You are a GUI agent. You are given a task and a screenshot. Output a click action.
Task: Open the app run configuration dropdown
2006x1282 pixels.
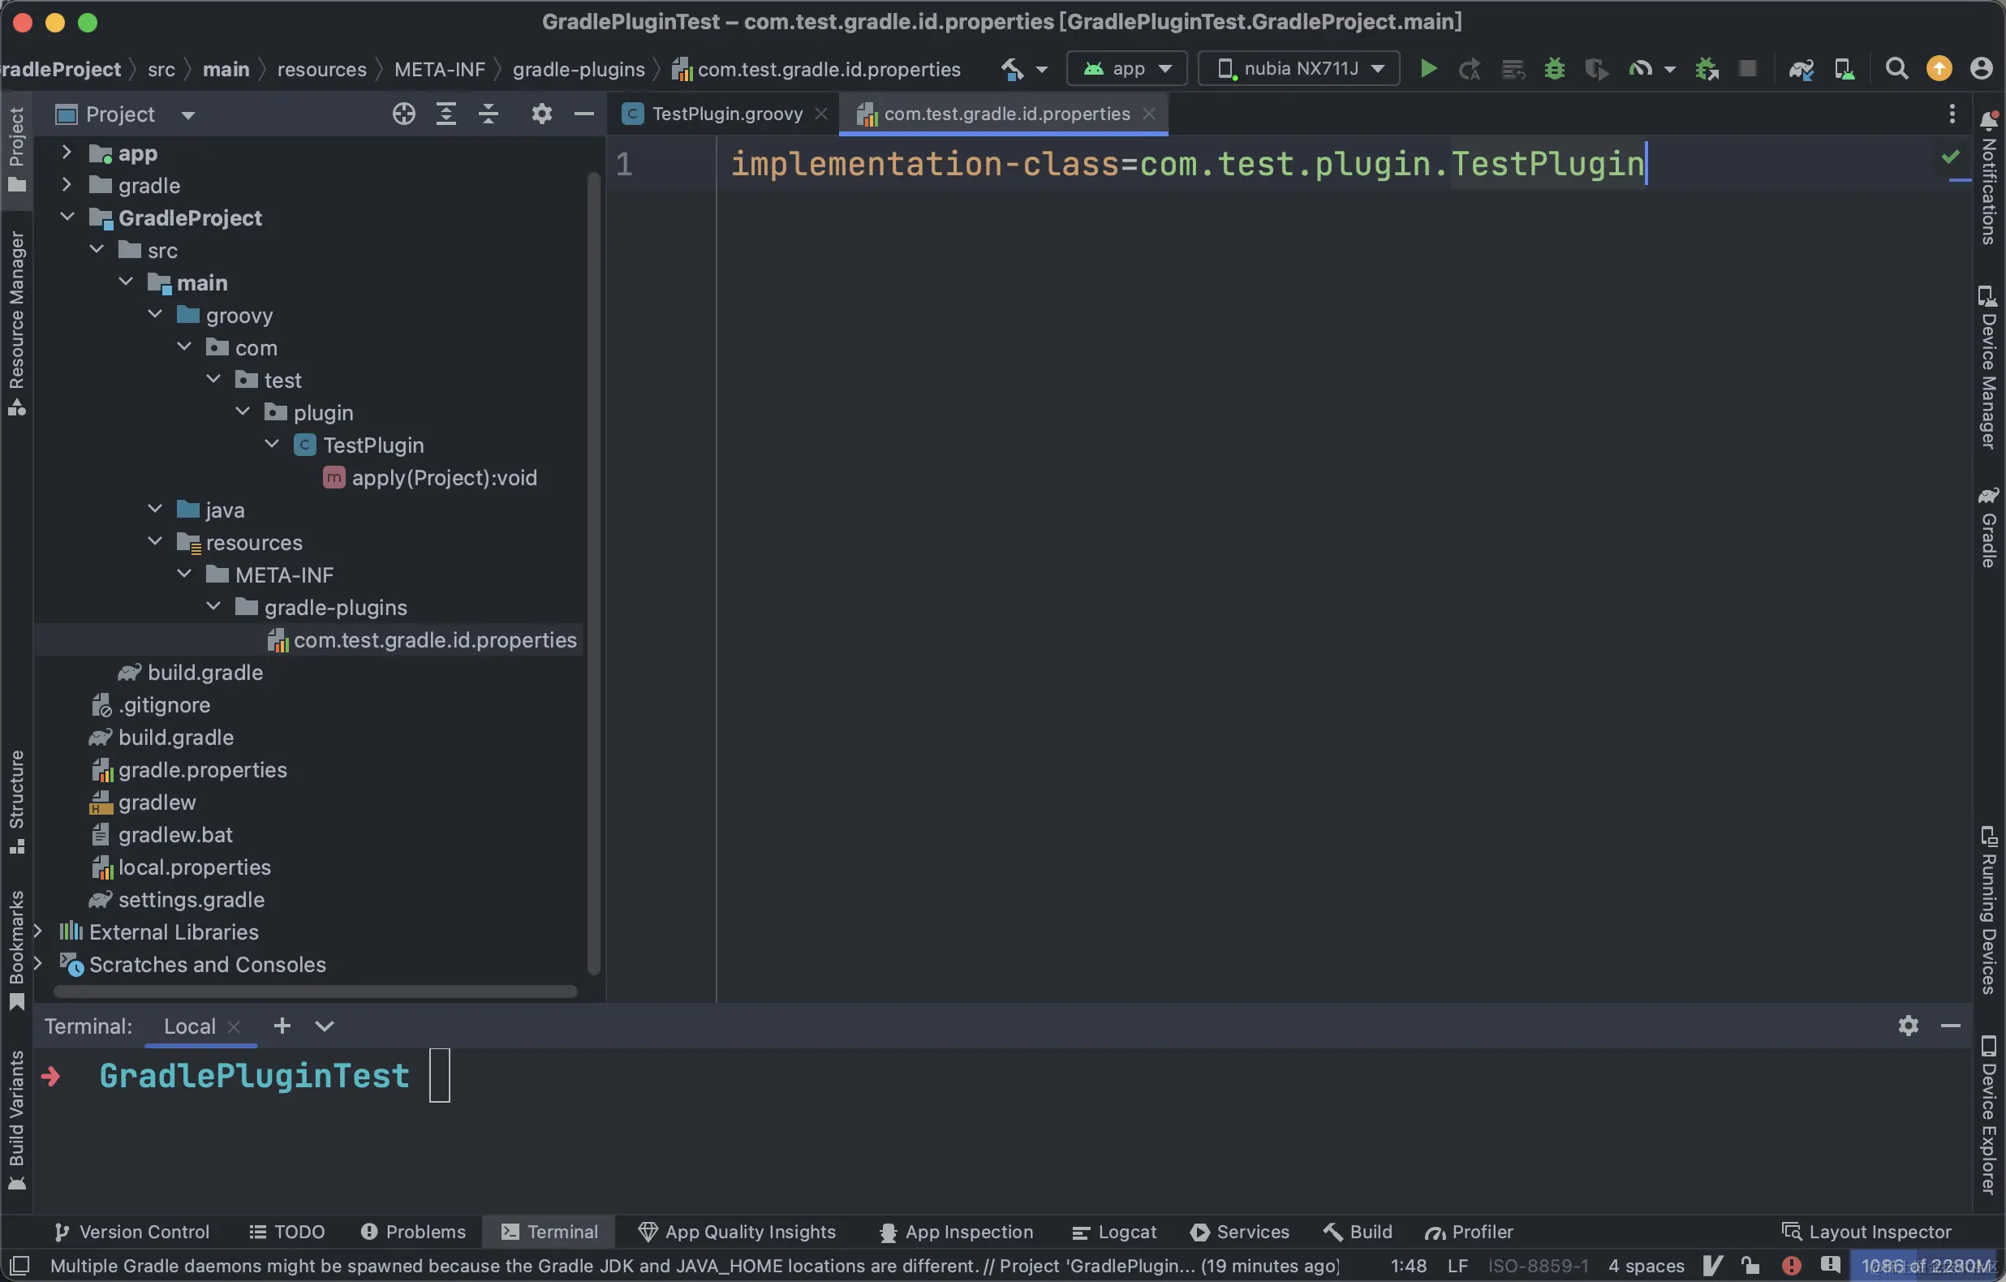[x=1127, y=68]
